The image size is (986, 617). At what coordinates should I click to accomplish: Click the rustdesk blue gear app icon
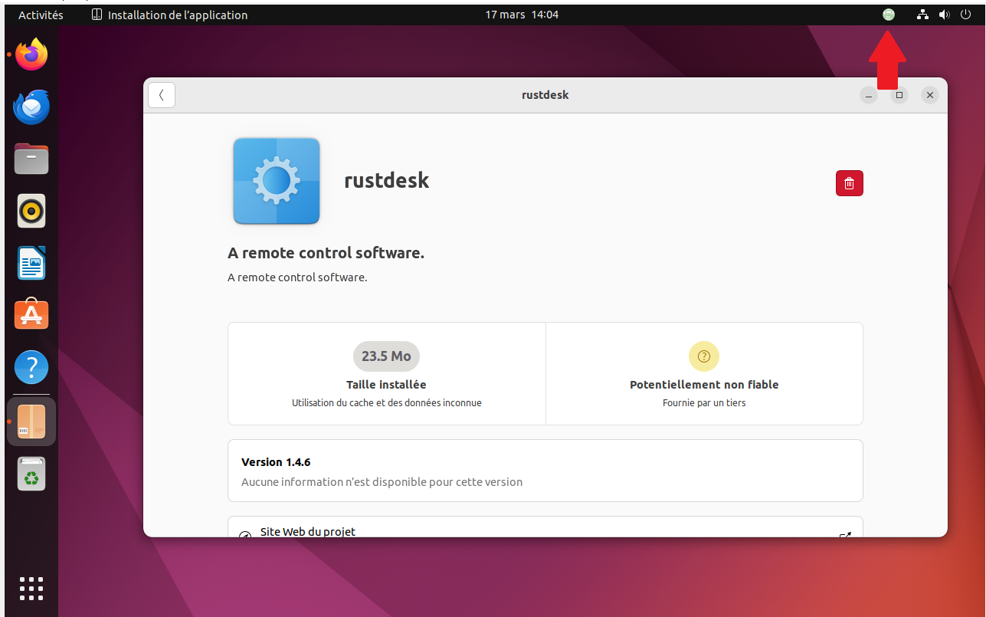click(x=277, y=181)
